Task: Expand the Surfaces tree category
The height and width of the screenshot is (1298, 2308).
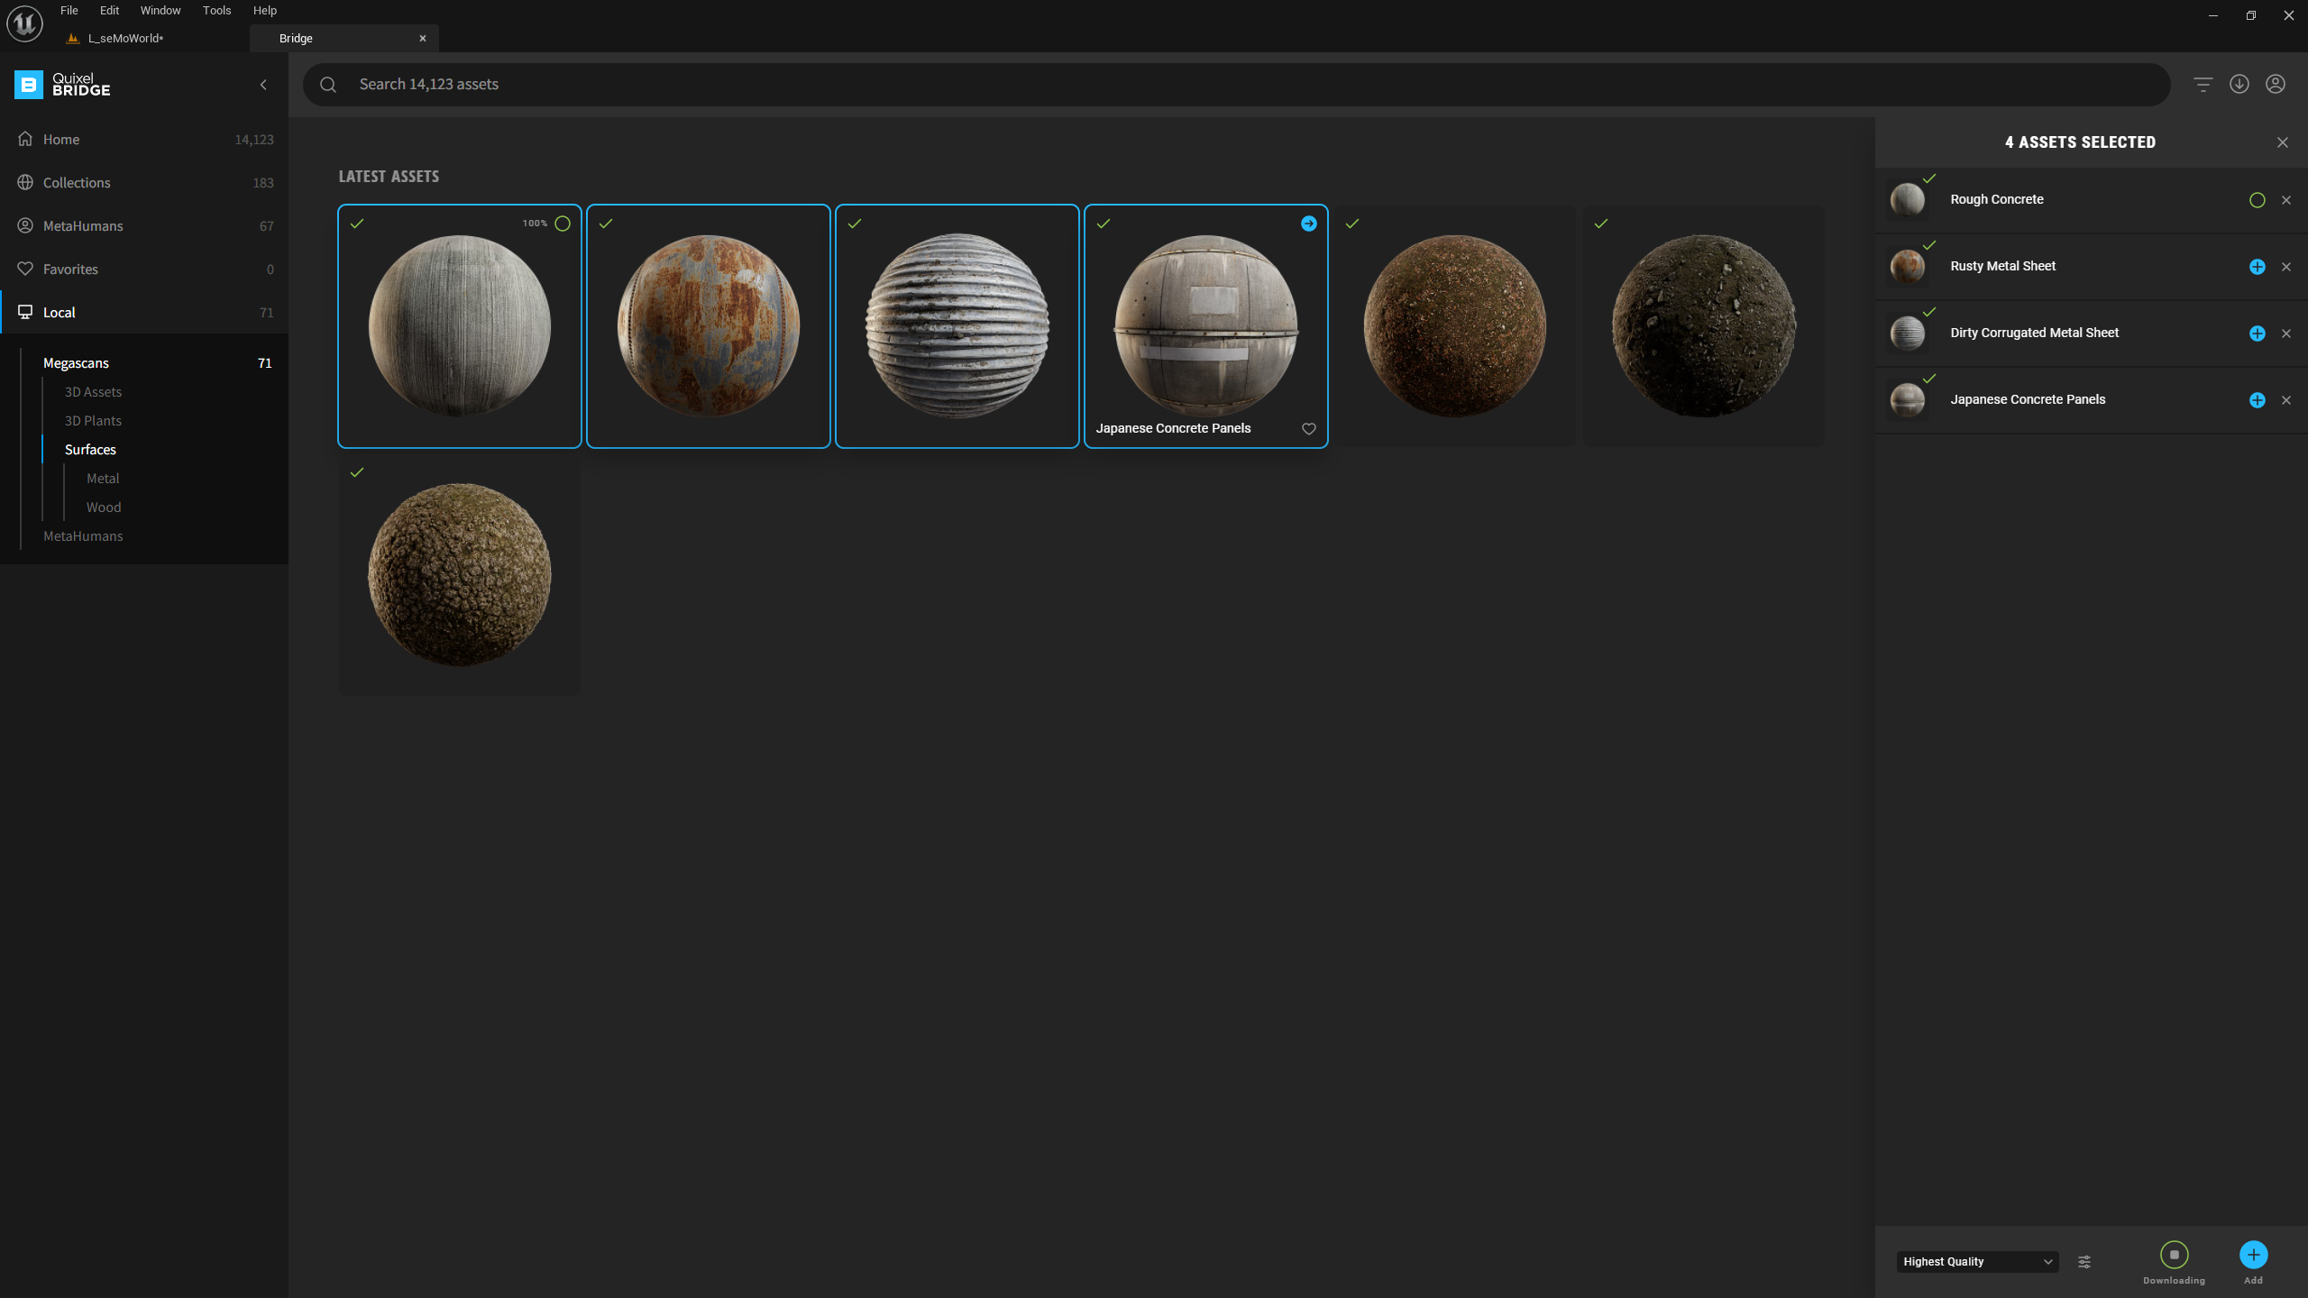Action: (x=90, y=450)
